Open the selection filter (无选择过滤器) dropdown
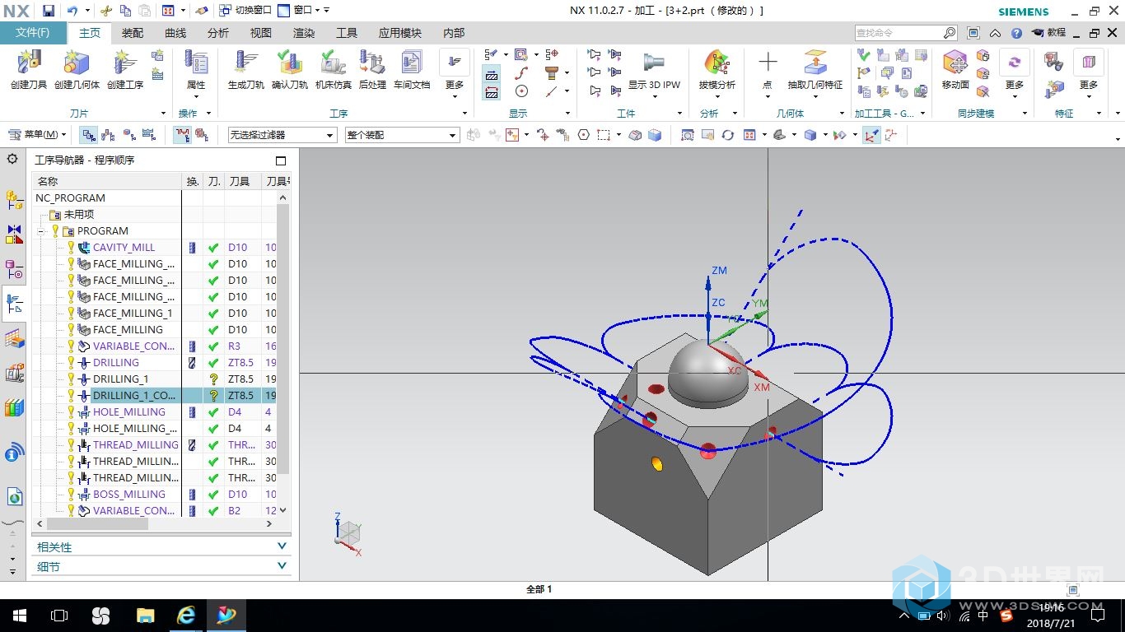The image size is (1125, 632). [x=282, y=135]
